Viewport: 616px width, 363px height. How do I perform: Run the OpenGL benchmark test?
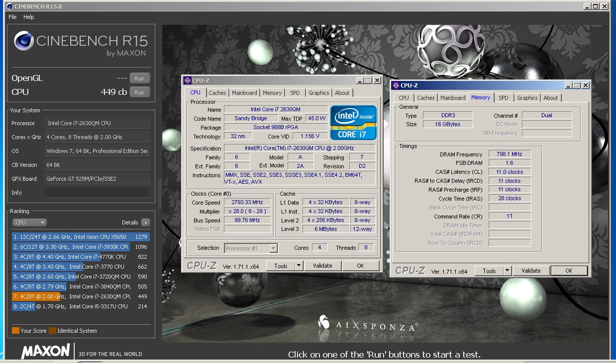coord(139,78)
